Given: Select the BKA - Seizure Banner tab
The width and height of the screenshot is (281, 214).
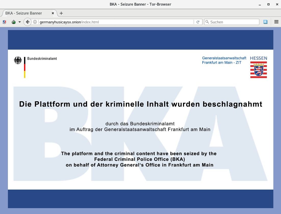Looking at the screenshot, I should [x=30, y=13].
